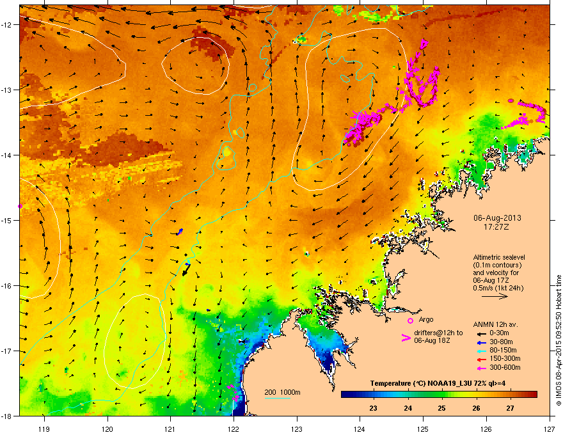This screenshot has width=563, height=435.
Task: Click the latitude axis label -12
Action: click(x=7, y=24)
